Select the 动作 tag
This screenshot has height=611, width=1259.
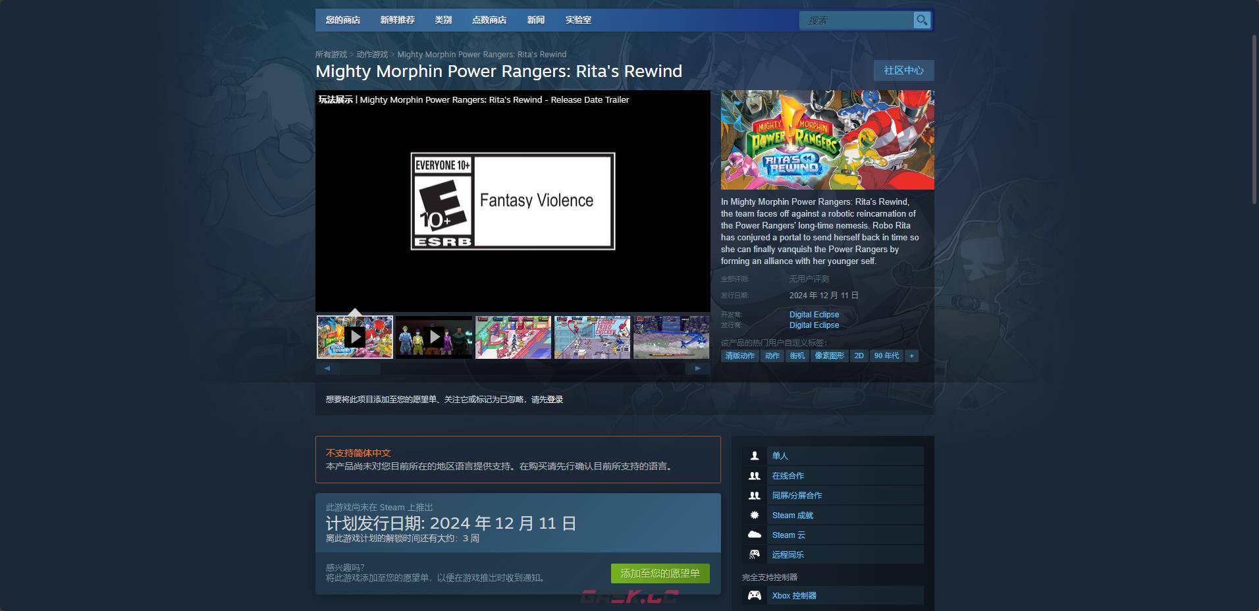point(772,356)
